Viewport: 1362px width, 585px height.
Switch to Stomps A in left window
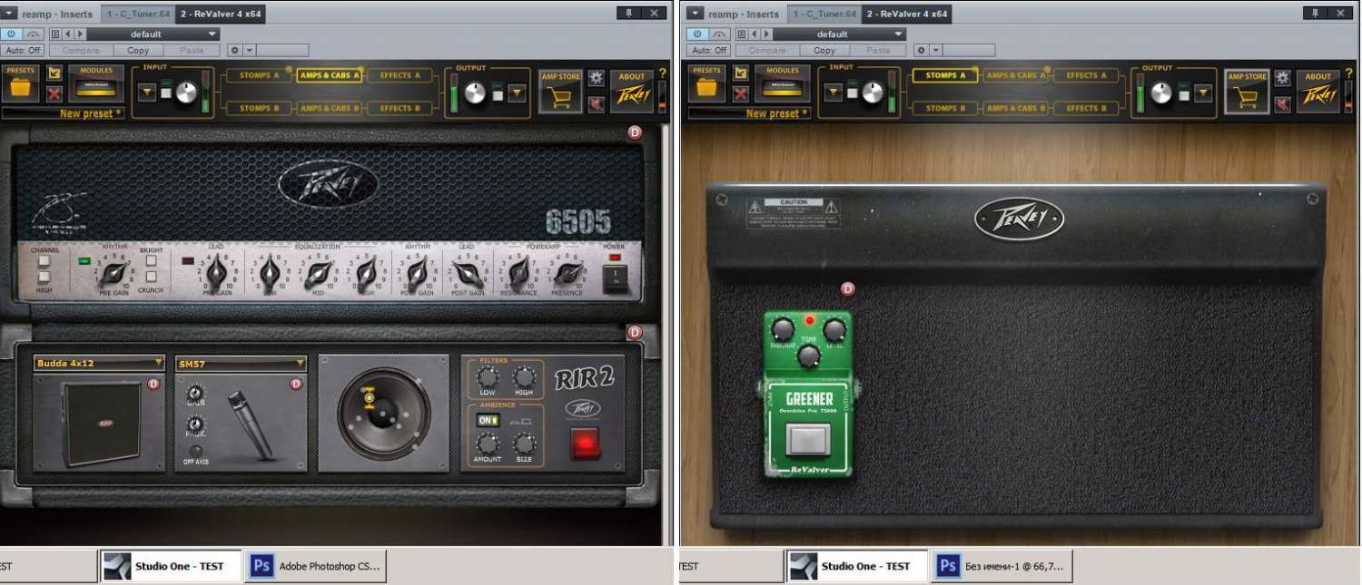(259, 75)
